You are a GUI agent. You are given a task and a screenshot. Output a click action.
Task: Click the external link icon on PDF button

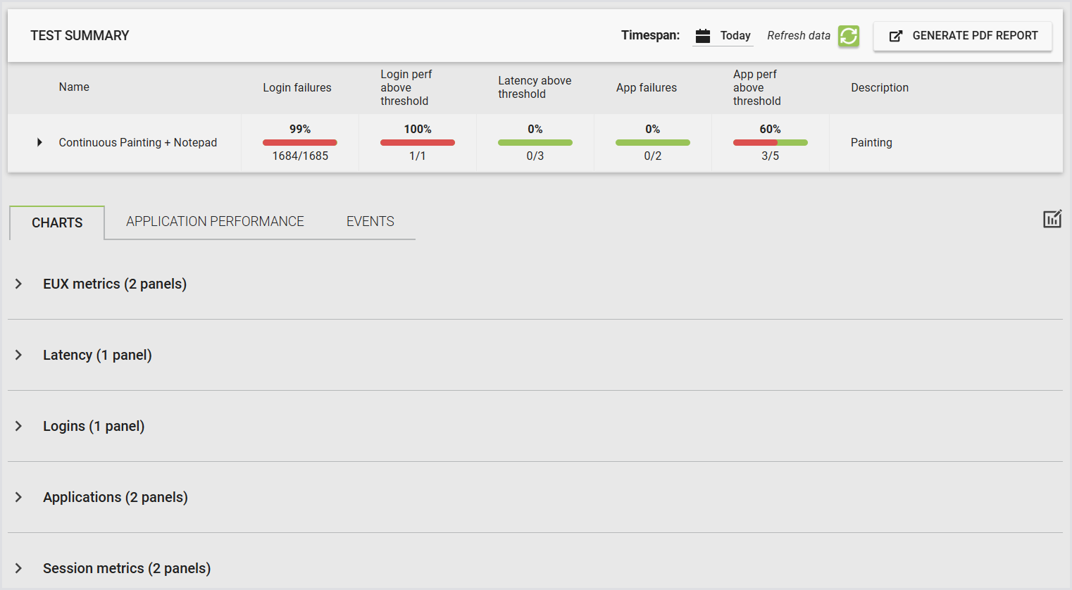[895, 36]
